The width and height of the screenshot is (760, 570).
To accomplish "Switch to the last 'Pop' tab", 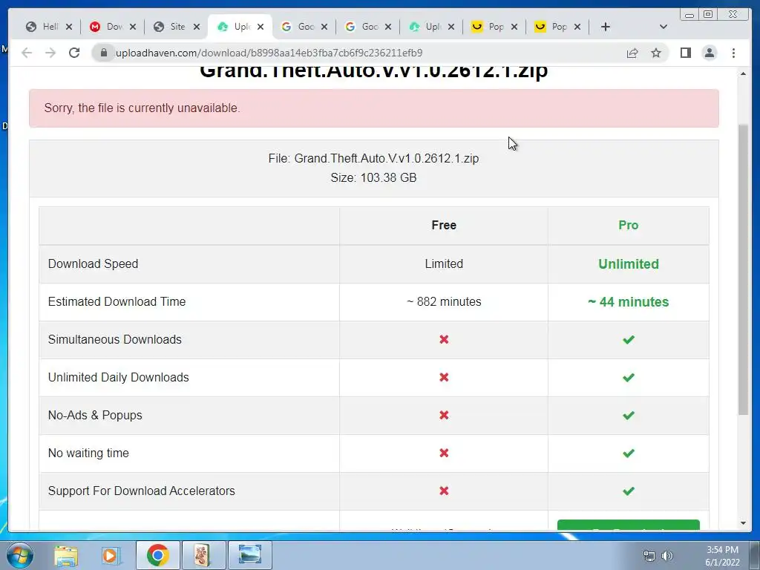I will pos(552,27).
